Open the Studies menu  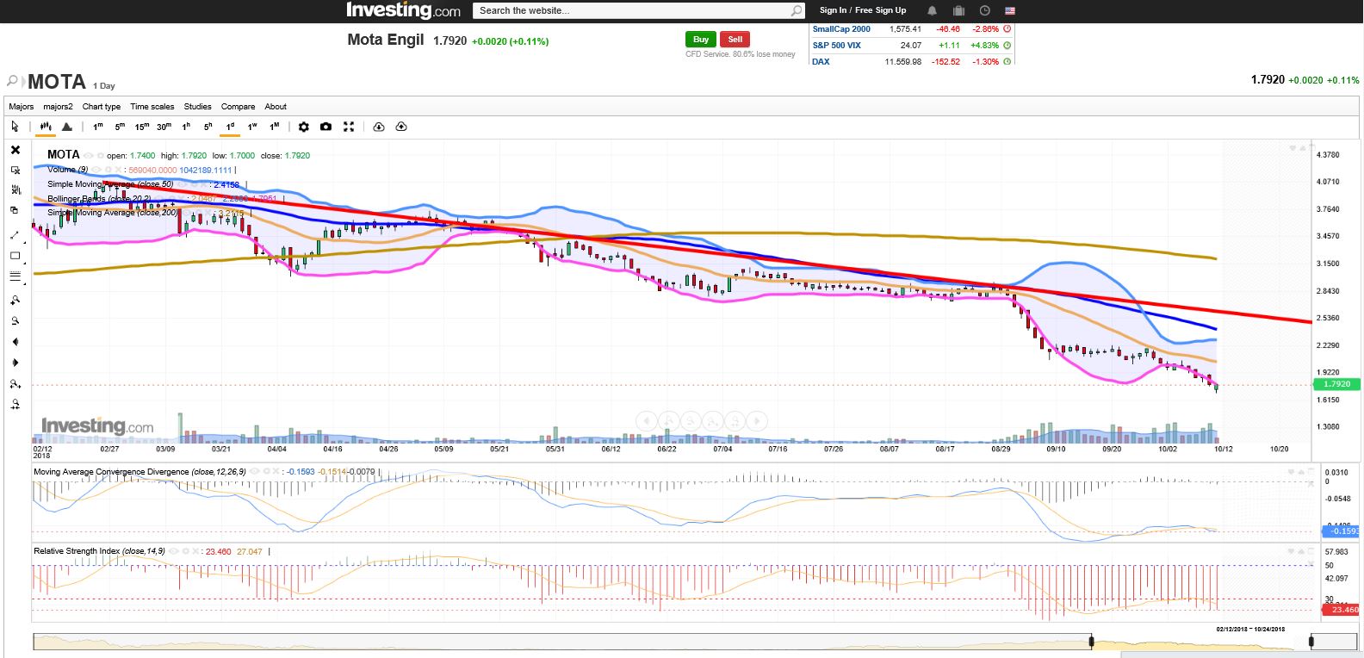(x=197, y=107)
